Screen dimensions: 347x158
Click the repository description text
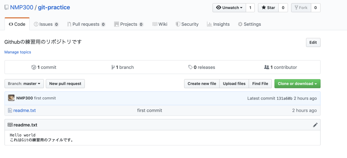click(43, 42)
